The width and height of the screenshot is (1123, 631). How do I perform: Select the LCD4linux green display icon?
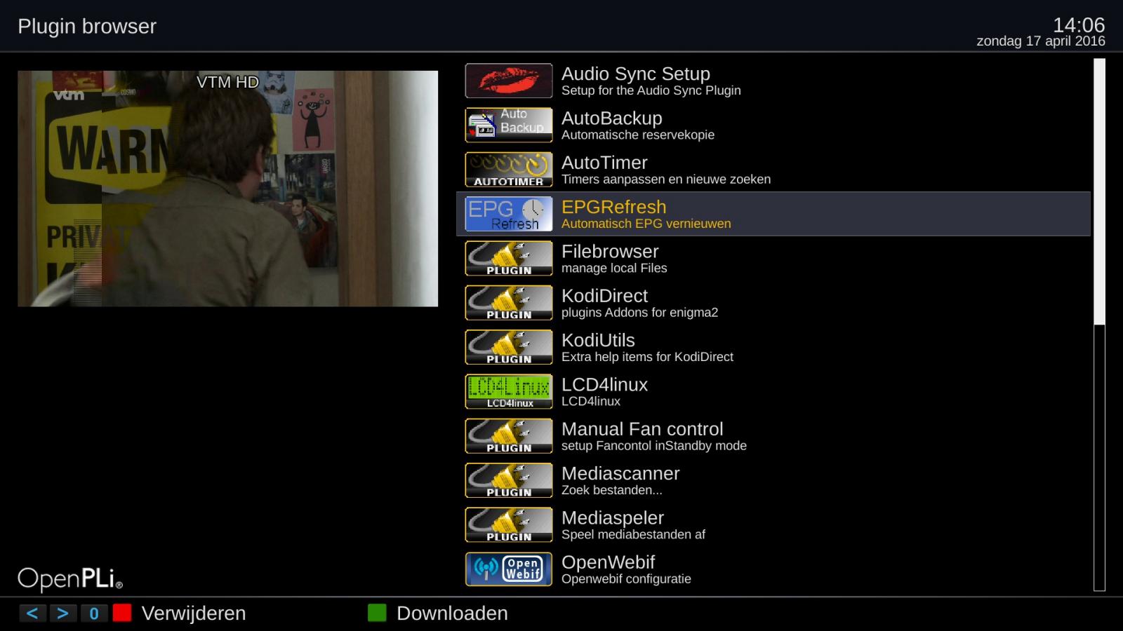(x=509, y=391)
